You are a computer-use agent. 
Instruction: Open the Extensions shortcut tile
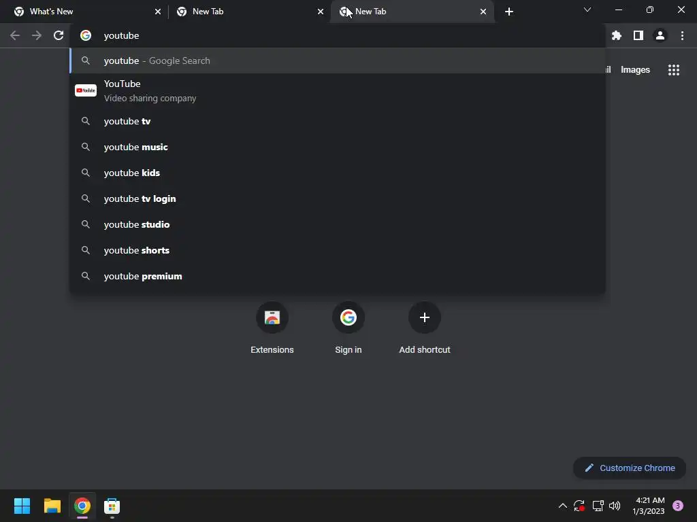[x=272, y=328]
